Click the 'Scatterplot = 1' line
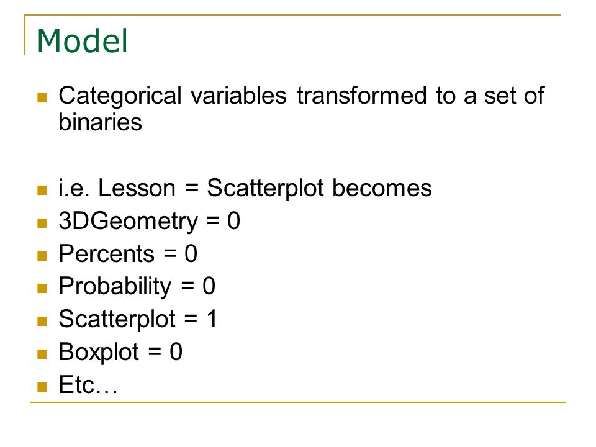This screenshot has width=596, height=447. coord(138,319)
